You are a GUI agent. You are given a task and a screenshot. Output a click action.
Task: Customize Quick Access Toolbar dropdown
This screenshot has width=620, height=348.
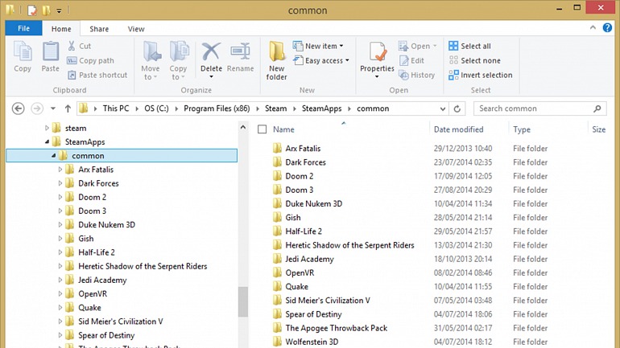tap(59, 10)
